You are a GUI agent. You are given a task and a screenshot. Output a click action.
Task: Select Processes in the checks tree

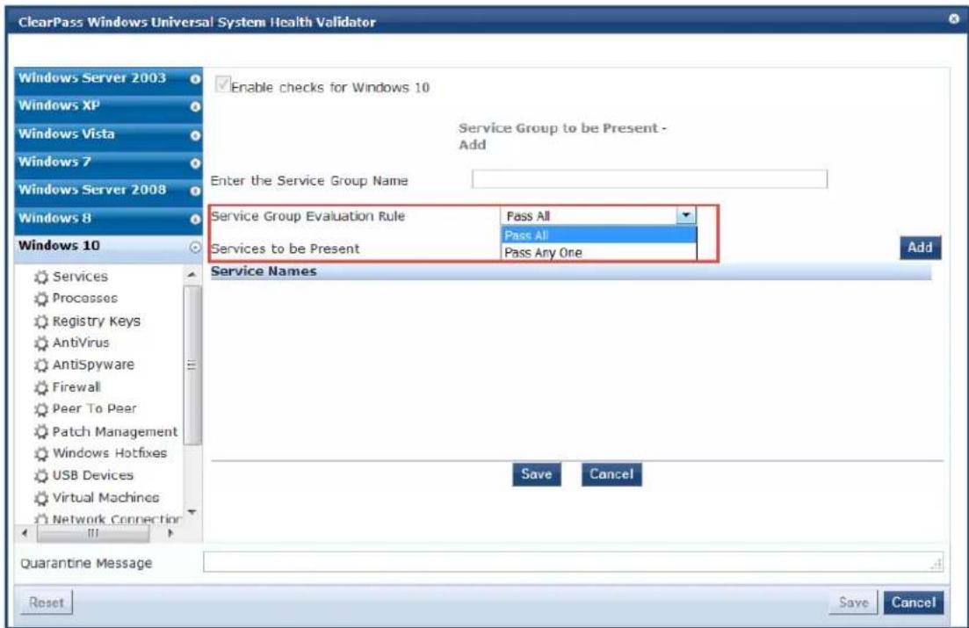[x=84, y=298]
